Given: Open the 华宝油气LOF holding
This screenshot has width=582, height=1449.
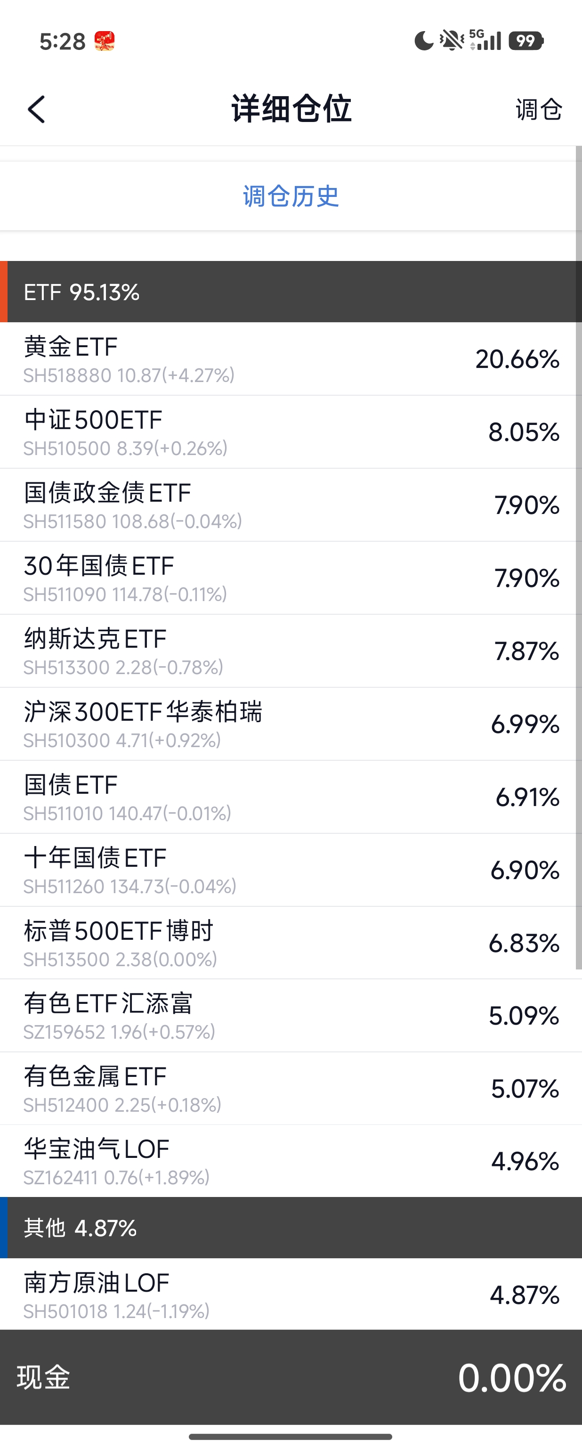Looking at the screenshot, I should [291, 1161].
